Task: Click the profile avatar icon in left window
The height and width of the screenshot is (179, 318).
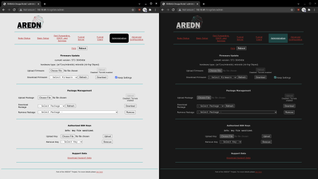Action: pos(145,10)
